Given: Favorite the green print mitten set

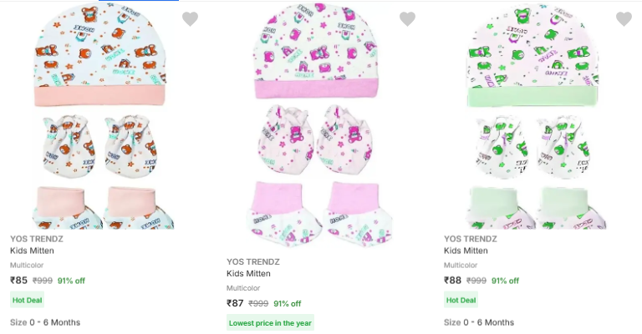Looking at the screenshot, I should (x=624, y=19).
